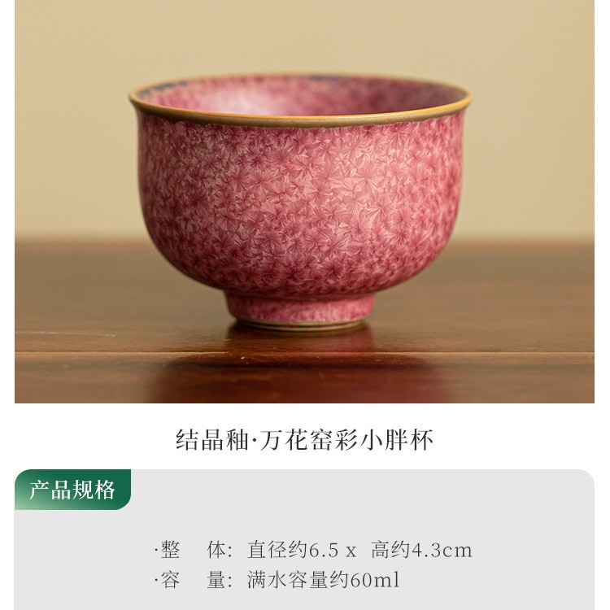Click the product title 结晶釉·万花窑彩小胖杯

(304, 440)
